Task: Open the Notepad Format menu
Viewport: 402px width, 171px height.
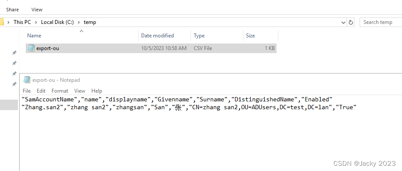Action: 60,91
